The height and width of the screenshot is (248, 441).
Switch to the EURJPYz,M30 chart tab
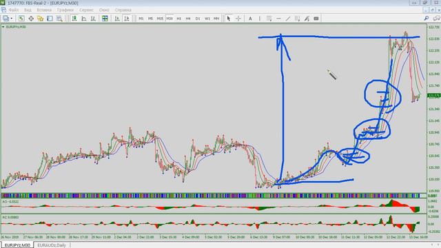click(17, 245)
